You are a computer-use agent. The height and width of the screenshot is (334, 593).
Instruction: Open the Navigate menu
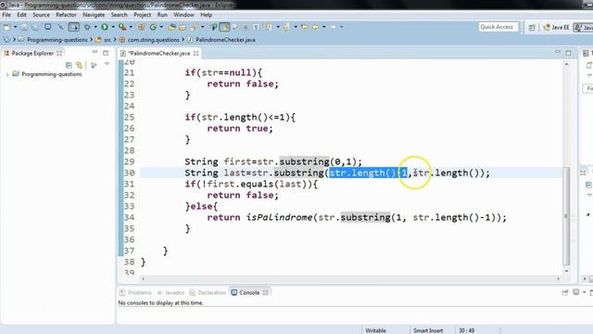tap(94, 15)
